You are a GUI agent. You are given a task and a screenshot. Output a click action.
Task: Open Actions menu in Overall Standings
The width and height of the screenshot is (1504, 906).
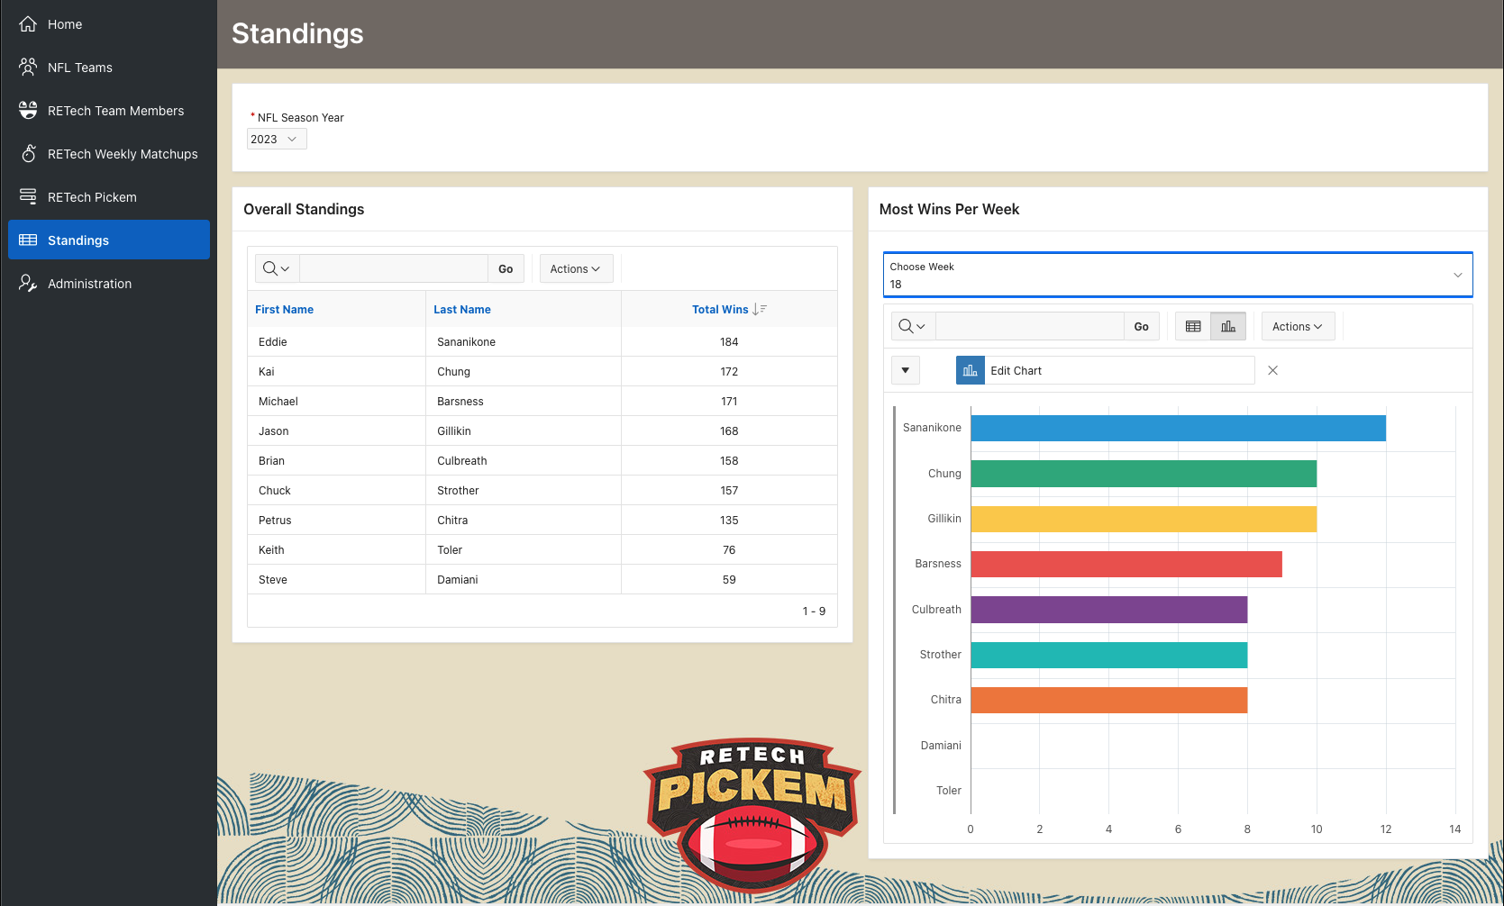tap(575, 269)
